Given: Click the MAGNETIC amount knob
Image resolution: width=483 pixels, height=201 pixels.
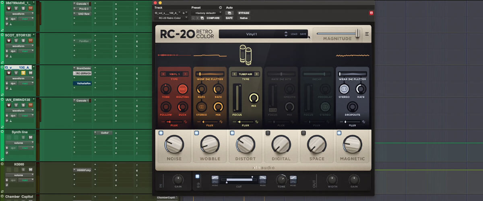Looking at the screenshot, I should [352, 144].
